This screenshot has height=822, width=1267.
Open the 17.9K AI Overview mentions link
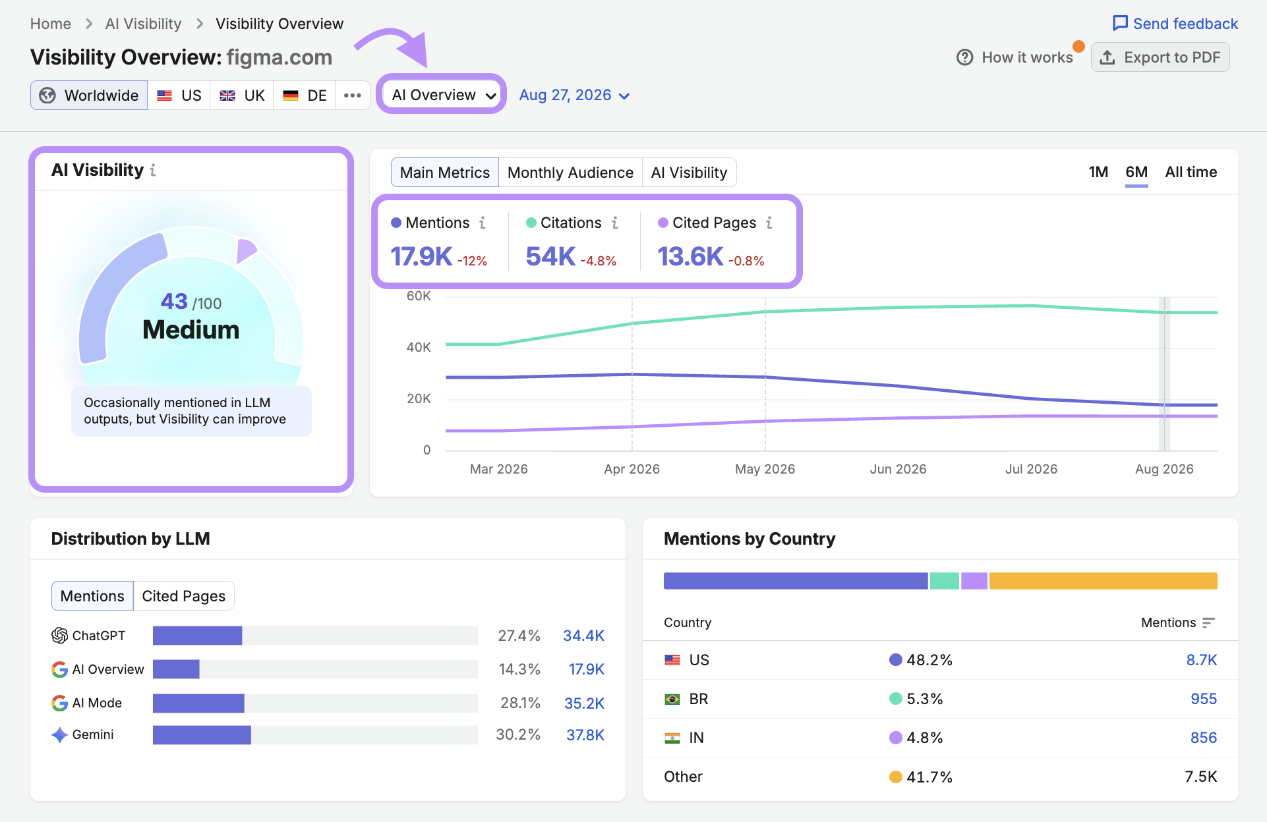(586, 669)
